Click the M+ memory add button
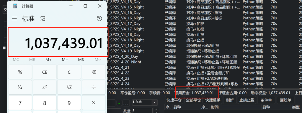This screenshot has height=113, width=302. click(48, 60)
